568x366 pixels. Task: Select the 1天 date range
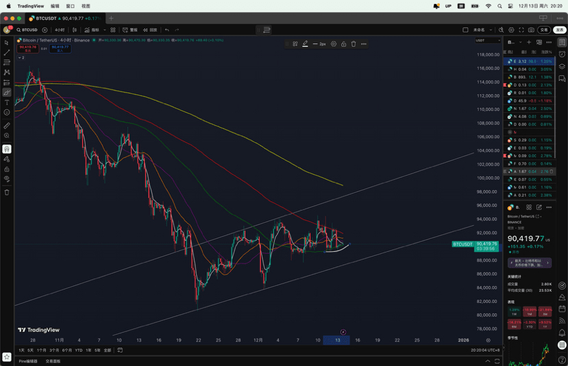pos(22,350)
